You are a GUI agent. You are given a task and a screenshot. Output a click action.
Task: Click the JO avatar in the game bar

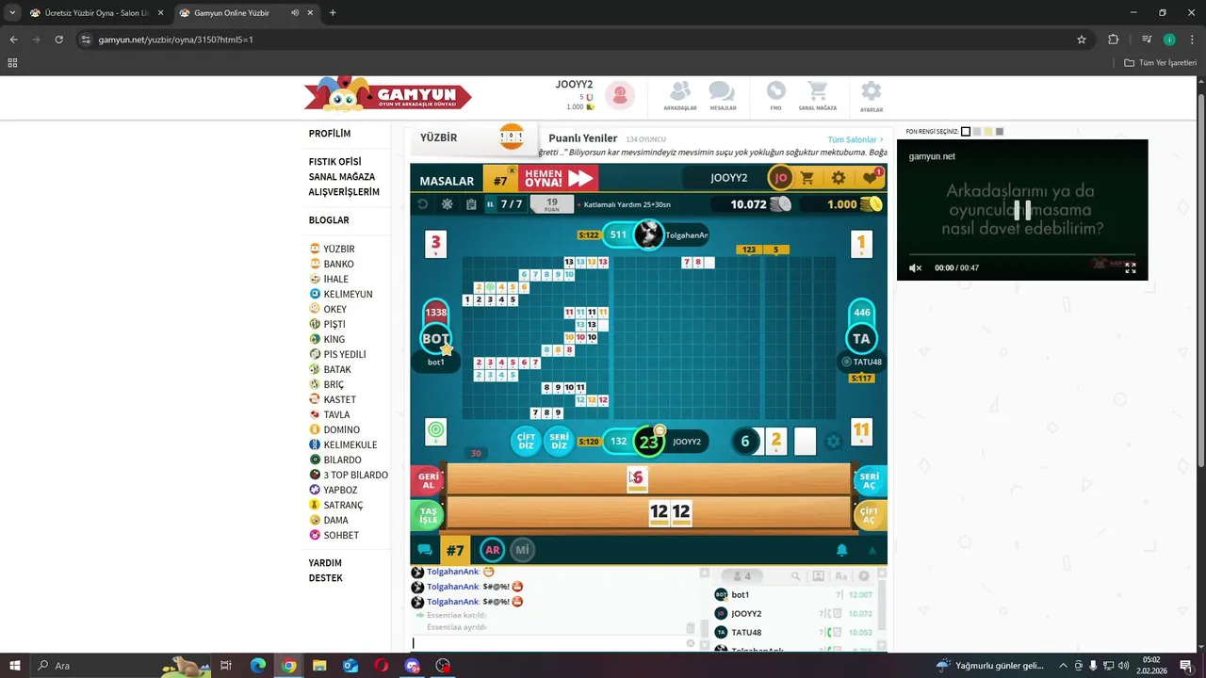point(780,178)
